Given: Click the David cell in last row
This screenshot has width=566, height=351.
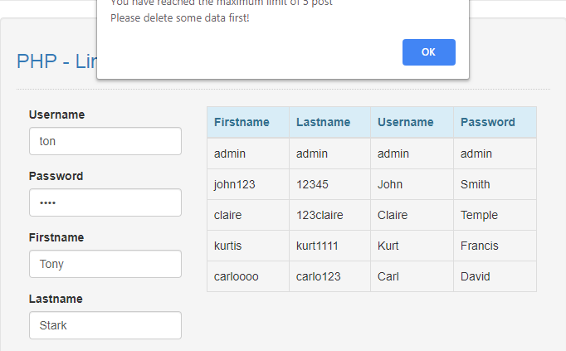Looking at the screenshot, I should [476, 276].
